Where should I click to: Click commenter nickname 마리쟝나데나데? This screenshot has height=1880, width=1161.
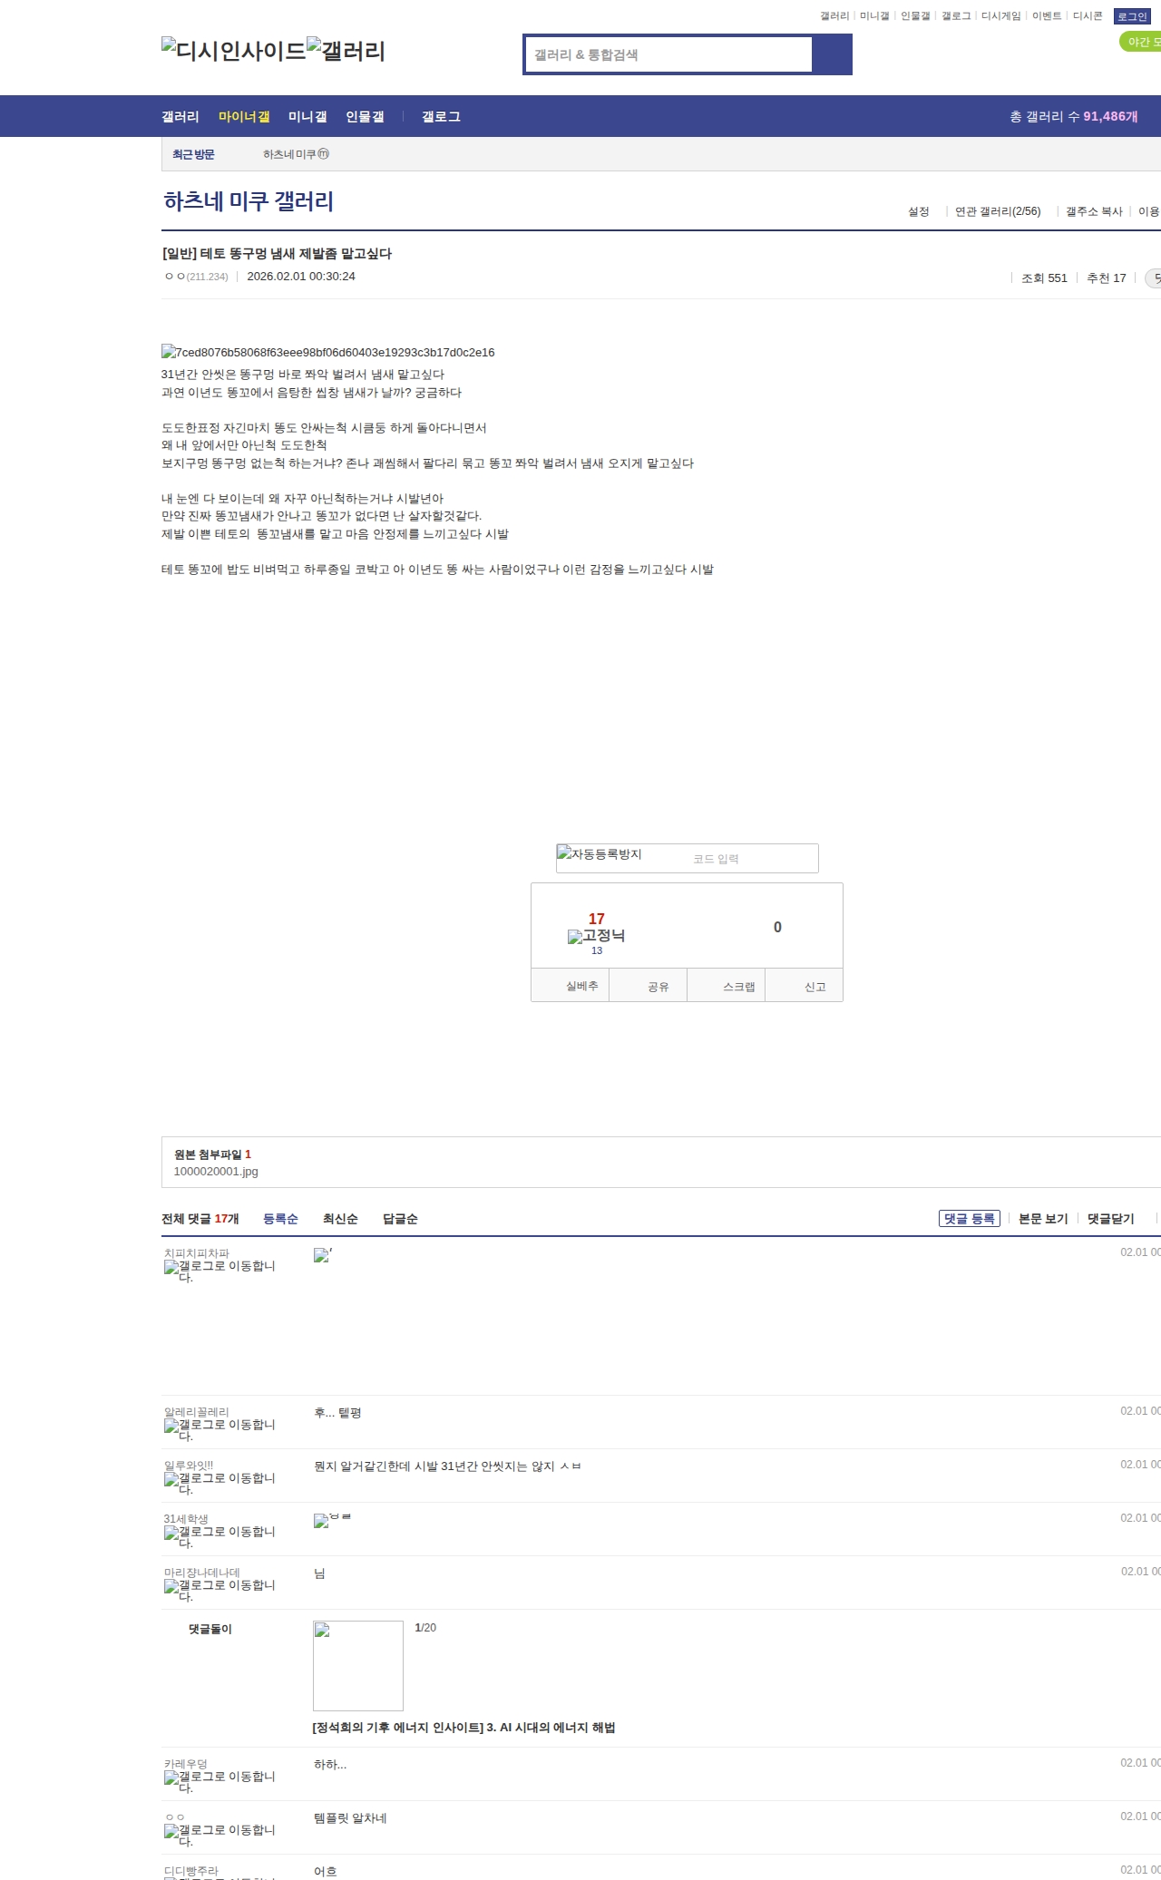202,1573
